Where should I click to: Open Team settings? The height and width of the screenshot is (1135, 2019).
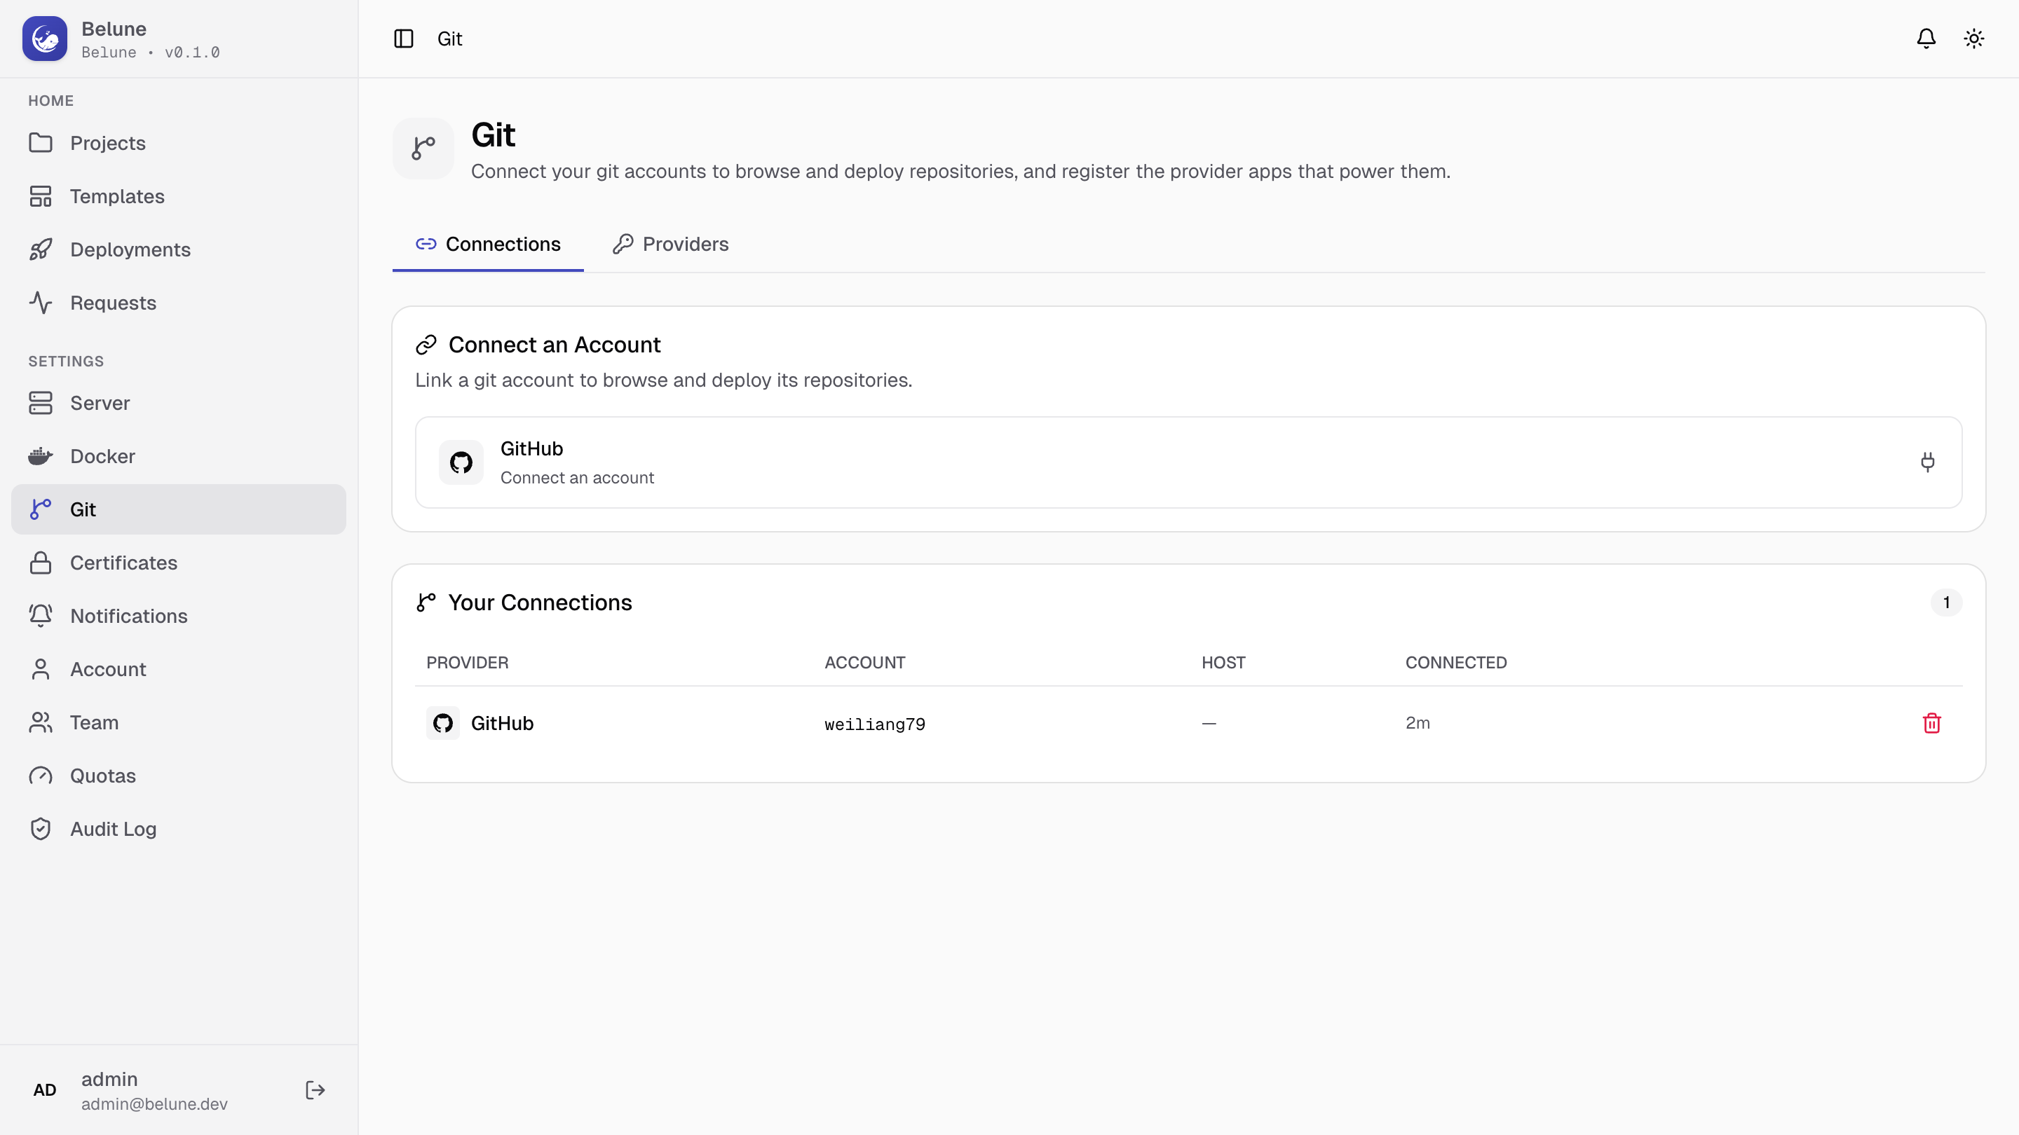(x=179, y=722)
